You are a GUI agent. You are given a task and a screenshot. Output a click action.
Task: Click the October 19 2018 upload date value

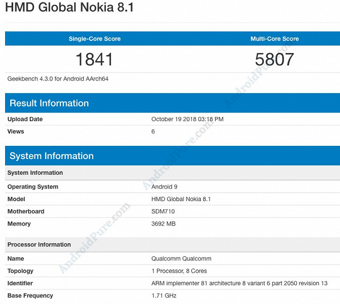187,120
